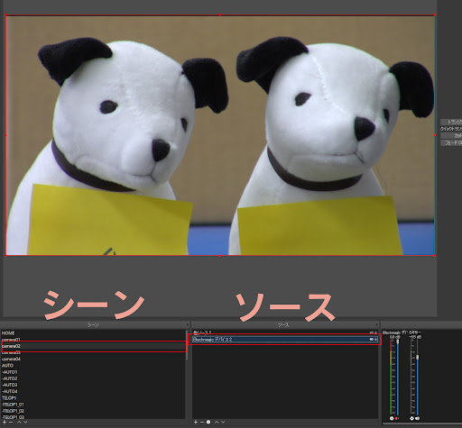
Task: Toggle lock of source above Blackmagic デバイス 2
Action: [x=375, y=332]
